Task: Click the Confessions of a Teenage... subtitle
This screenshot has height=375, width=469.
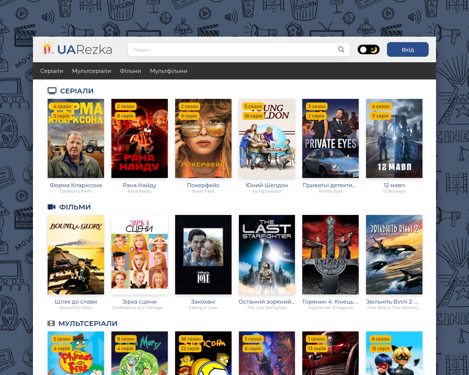Action: [139, 308]
